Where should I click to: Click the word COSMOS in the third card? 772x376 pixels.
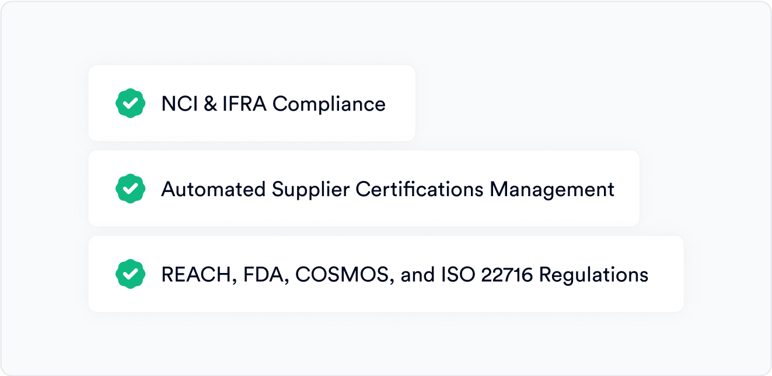[342, 274]
